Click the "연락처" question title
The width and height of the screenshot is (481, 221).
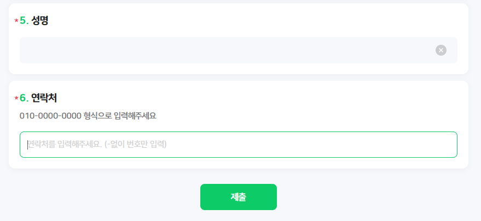(44, 98)
